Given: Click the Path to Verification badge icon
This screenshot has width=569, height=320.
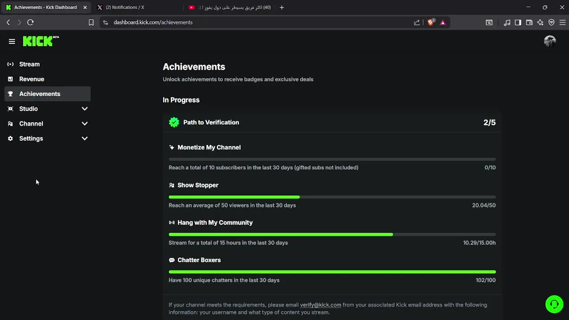Looking at the screenshot, I should pyautogui.click(x=174, y=122).
